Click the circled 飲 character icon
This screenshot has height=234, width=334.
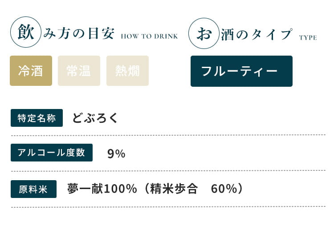26,33
